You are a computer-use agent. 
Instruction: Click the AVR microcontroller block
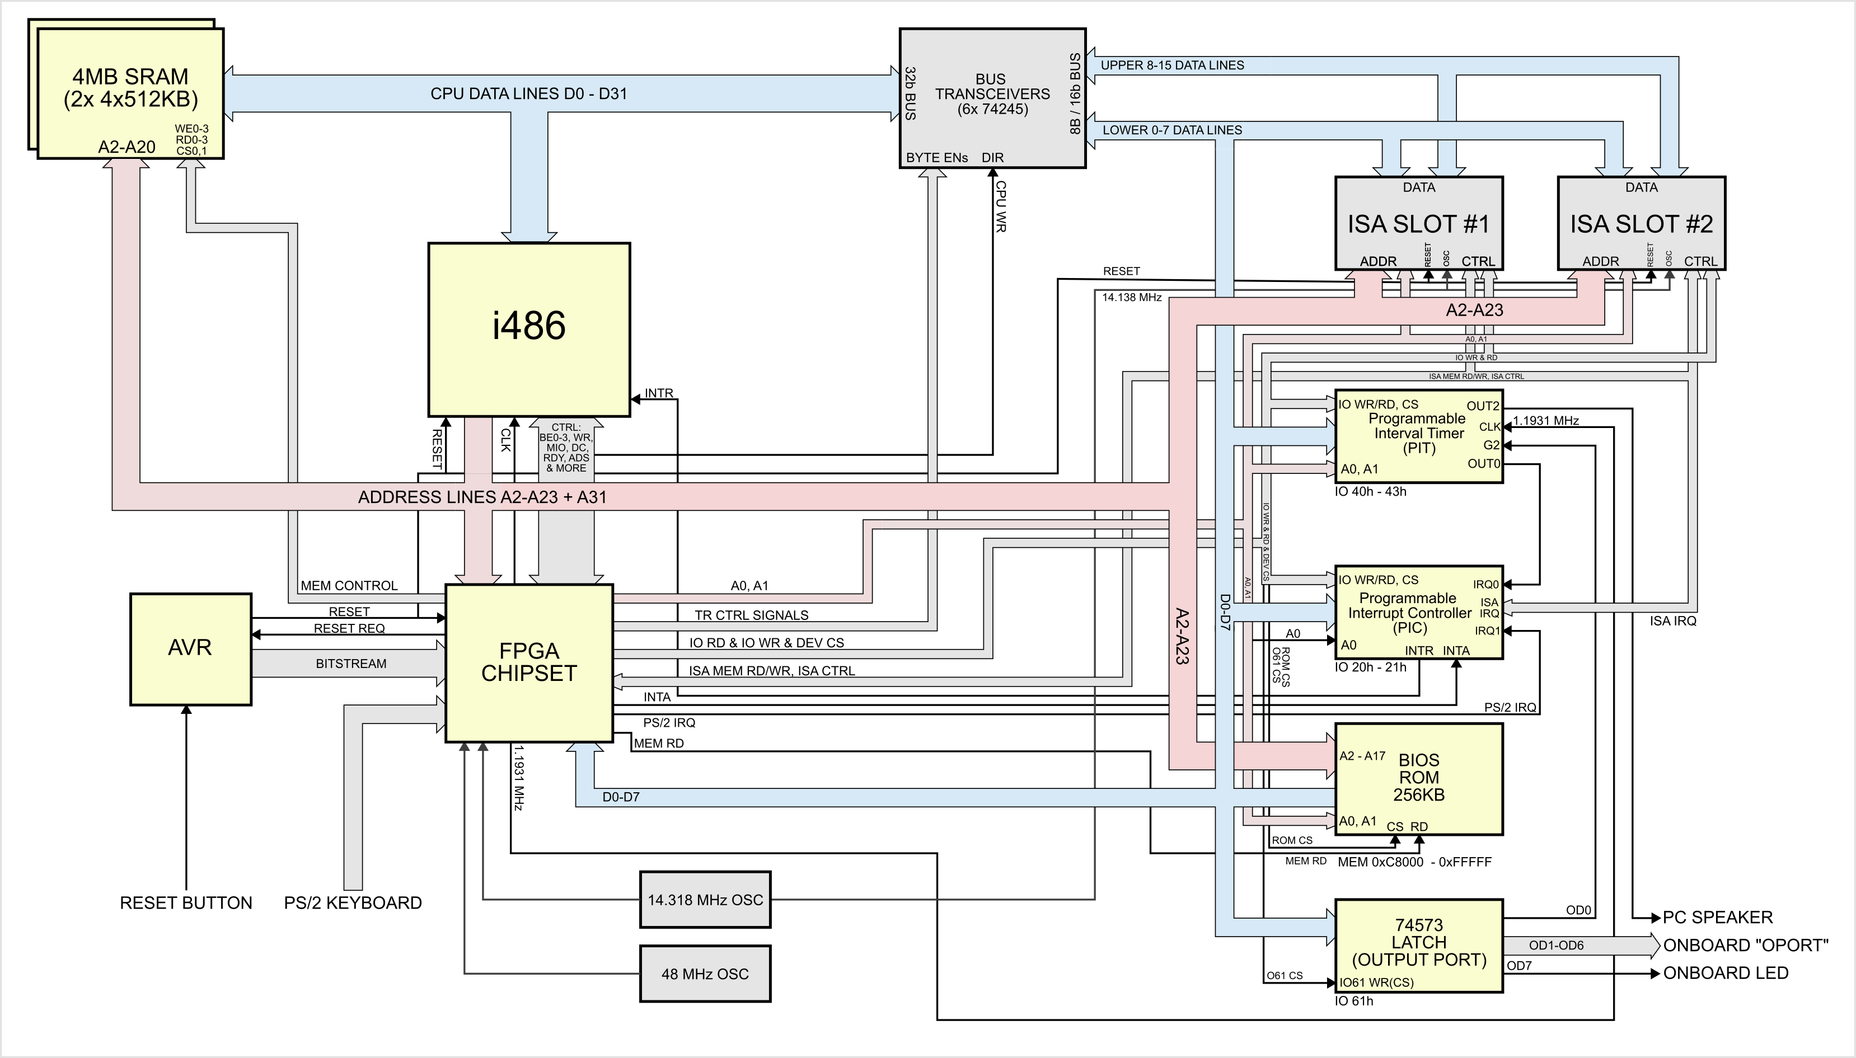(190, 648)
